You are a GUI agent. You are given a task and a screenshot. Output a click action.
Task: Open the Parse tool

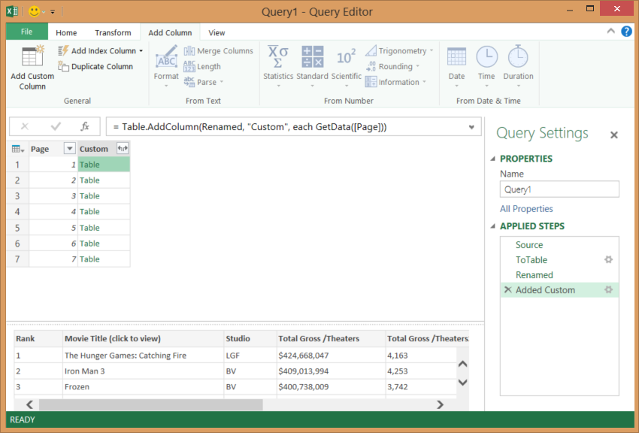pos(204,82)
